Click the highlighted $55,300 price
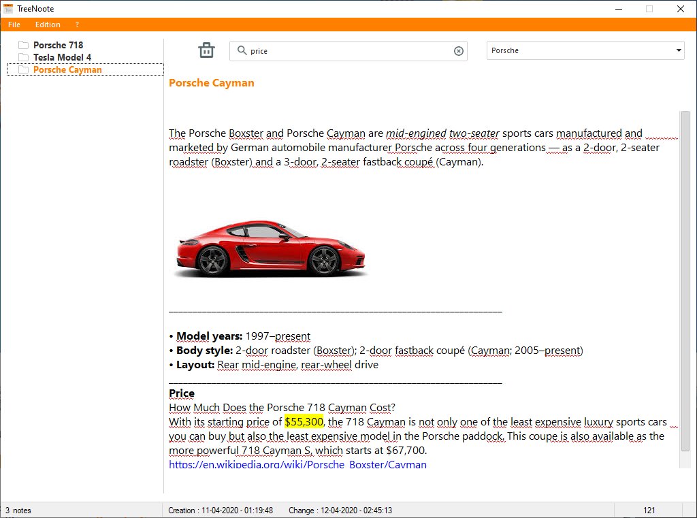 (x=304, y=422)
